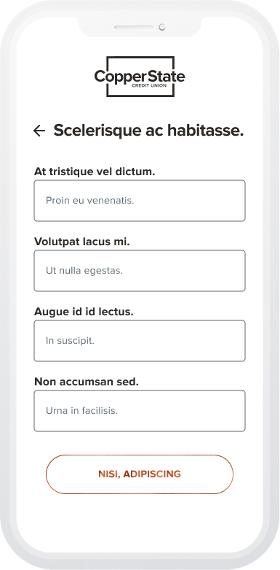Click the 'Scelerisque ac habitasse.' page heading
280x570 pixels.
point(148,131)
